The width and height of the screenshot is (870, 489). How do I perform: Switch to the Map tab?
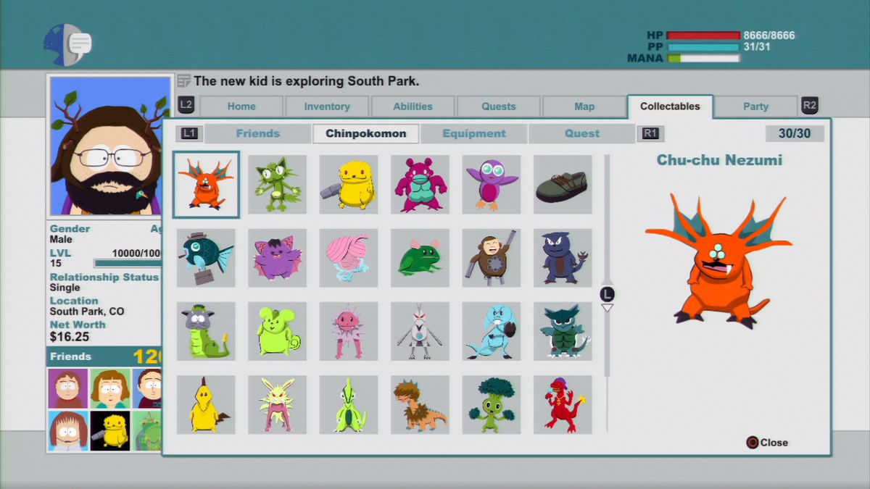point(584,106)
